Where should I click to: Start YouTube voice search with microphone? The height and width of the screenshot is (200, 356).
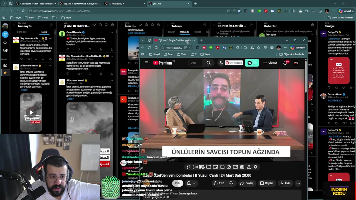coord(221,63)
